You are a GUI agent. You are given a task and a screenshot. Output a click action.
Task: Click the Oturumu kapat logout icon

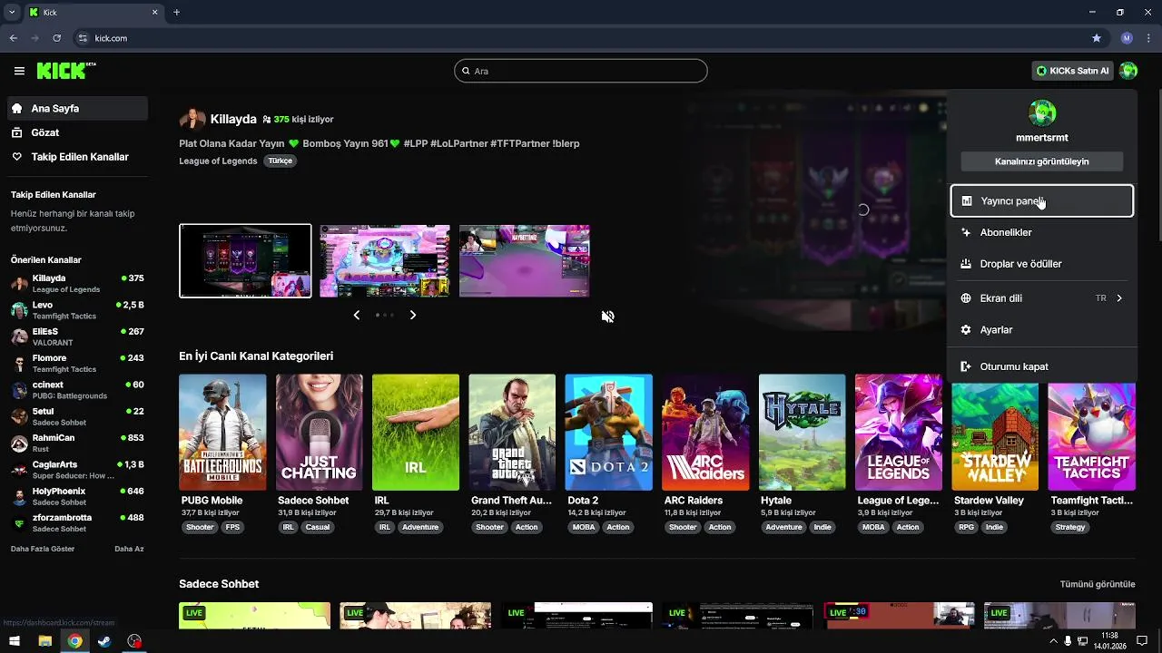click(x=966, y=366)
